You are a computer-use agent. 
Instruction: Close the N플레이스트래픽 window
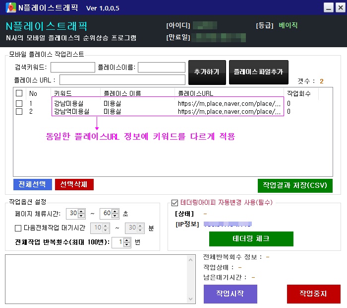tap(341, 7)
